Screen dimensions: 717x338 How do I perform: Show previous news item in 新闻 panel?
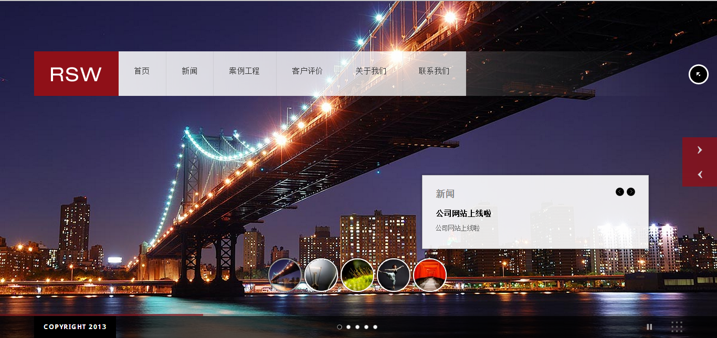click(x=620, y=192)
